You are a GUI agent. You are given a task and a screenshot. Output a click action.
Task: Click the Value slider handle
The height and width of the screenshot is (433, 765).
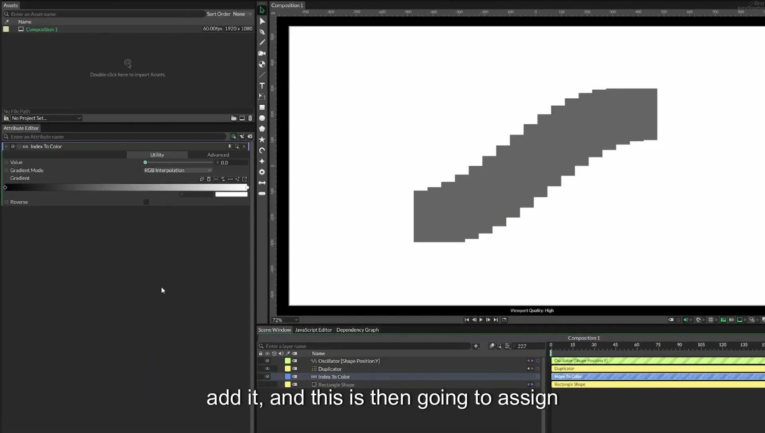(145, 162)
